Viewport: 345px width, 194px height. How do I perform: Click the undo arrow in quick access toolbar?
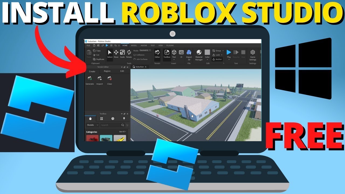click(x=116, y=46)
